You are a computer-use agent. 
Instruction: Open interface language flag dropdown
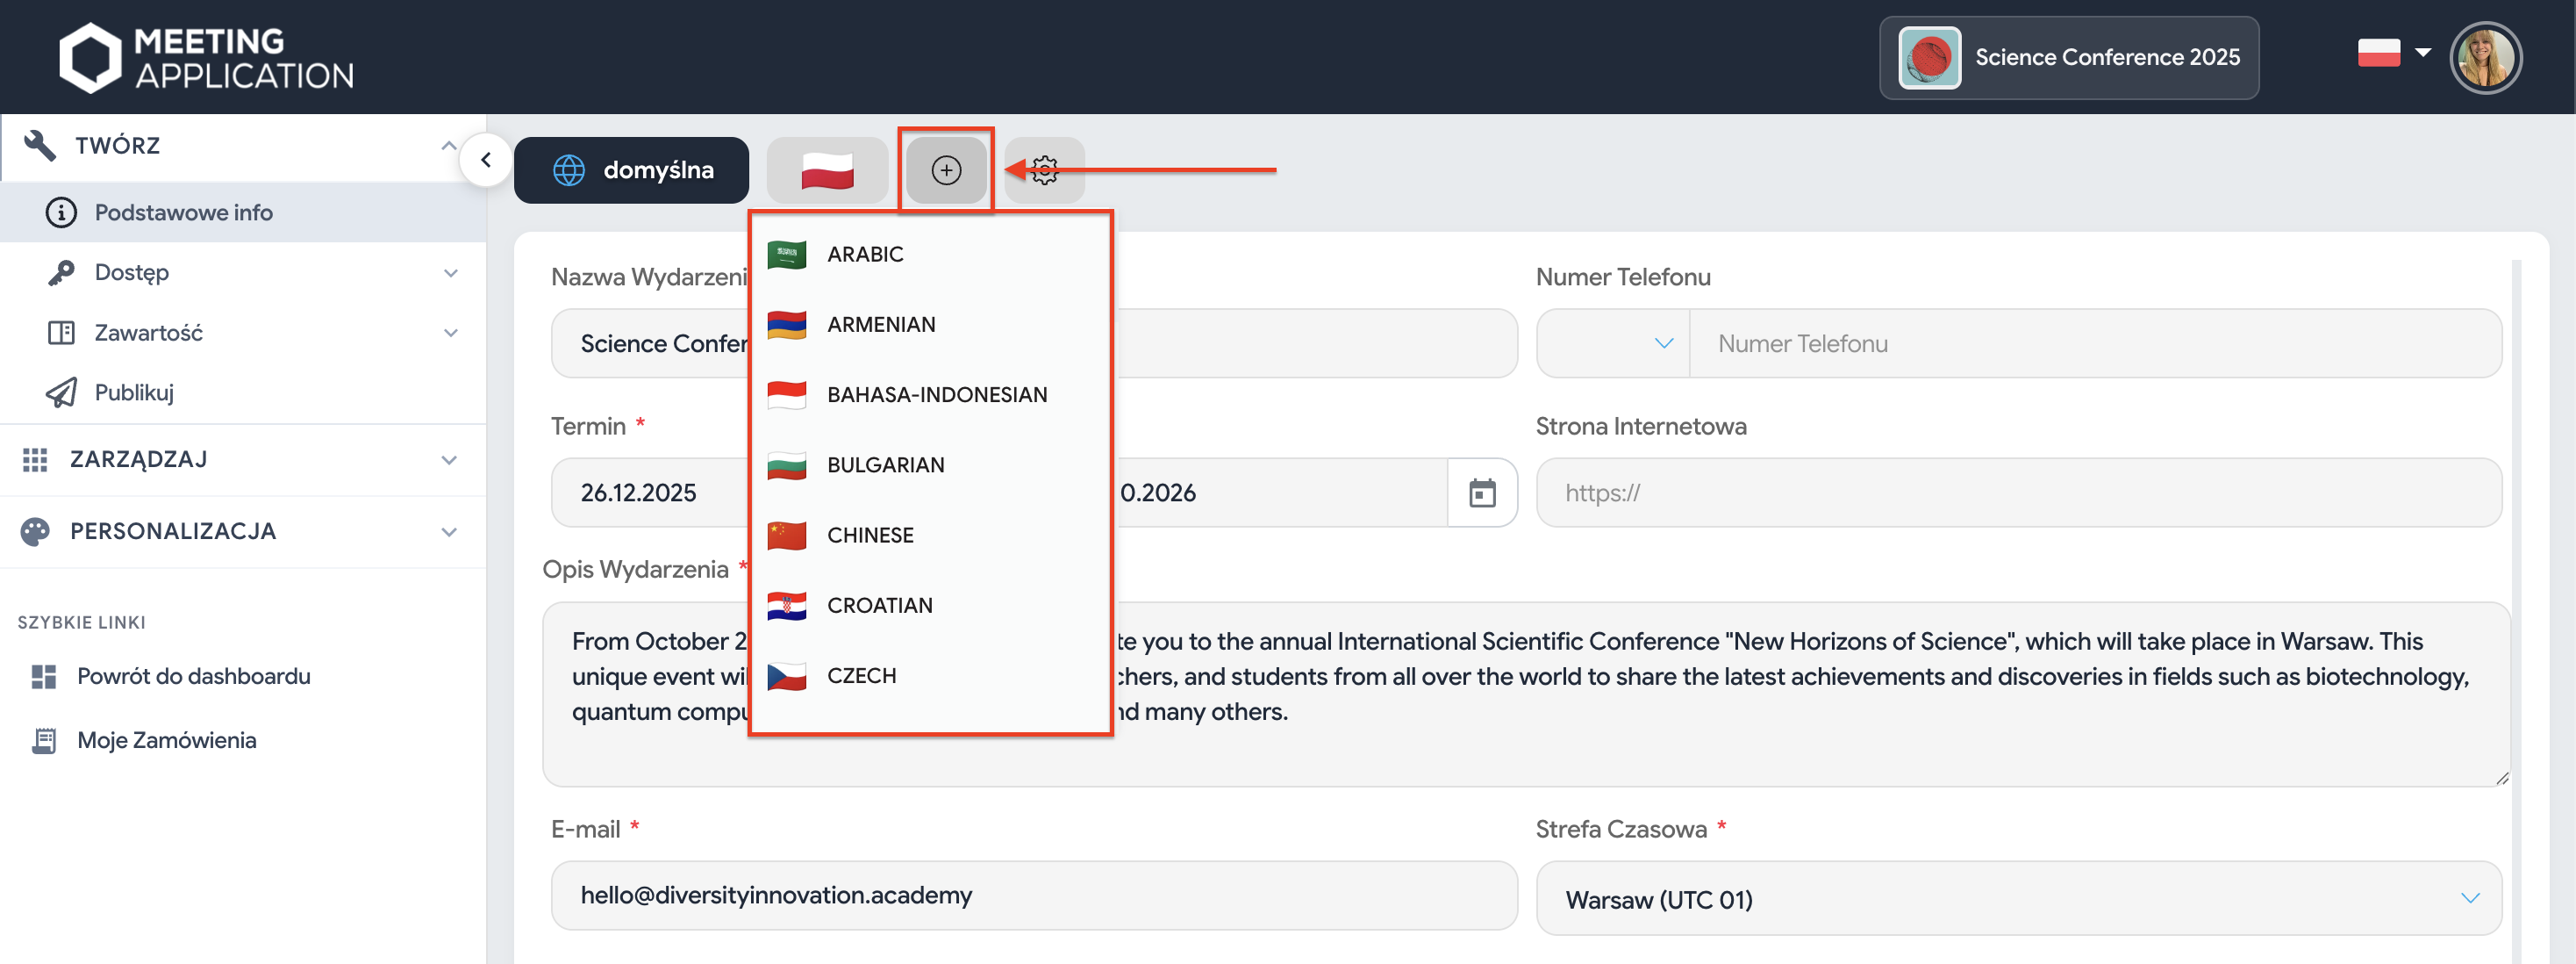(2393, 53)
